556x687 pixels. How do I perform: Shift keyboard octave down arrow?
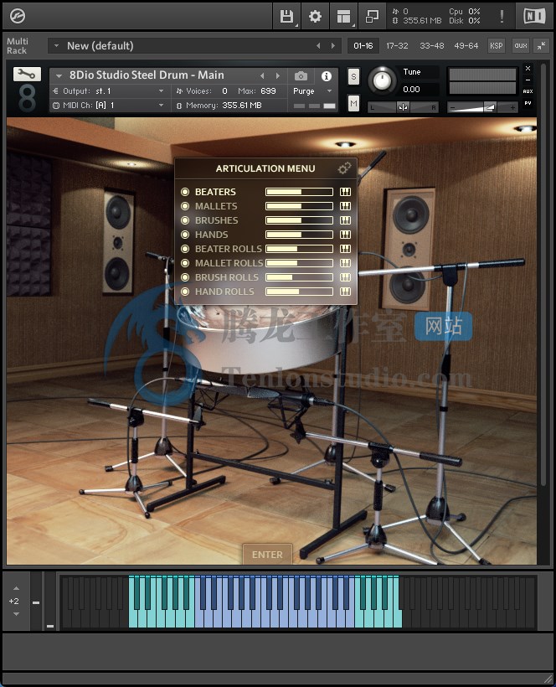coord(16,614)
